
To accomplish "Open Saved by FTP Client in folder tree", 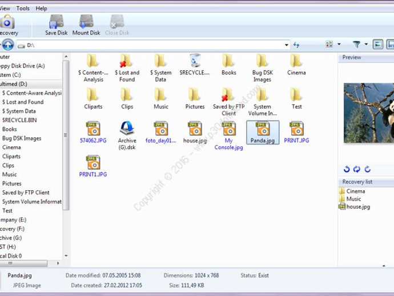I will (x=26, y=193).
